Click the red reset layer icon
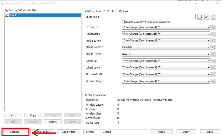 213,17
